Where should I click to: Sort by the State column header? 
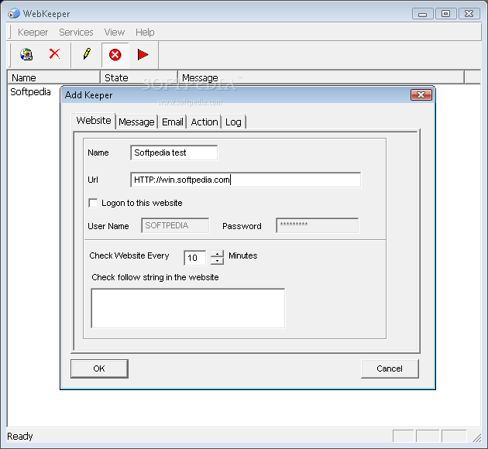(139, 77)
